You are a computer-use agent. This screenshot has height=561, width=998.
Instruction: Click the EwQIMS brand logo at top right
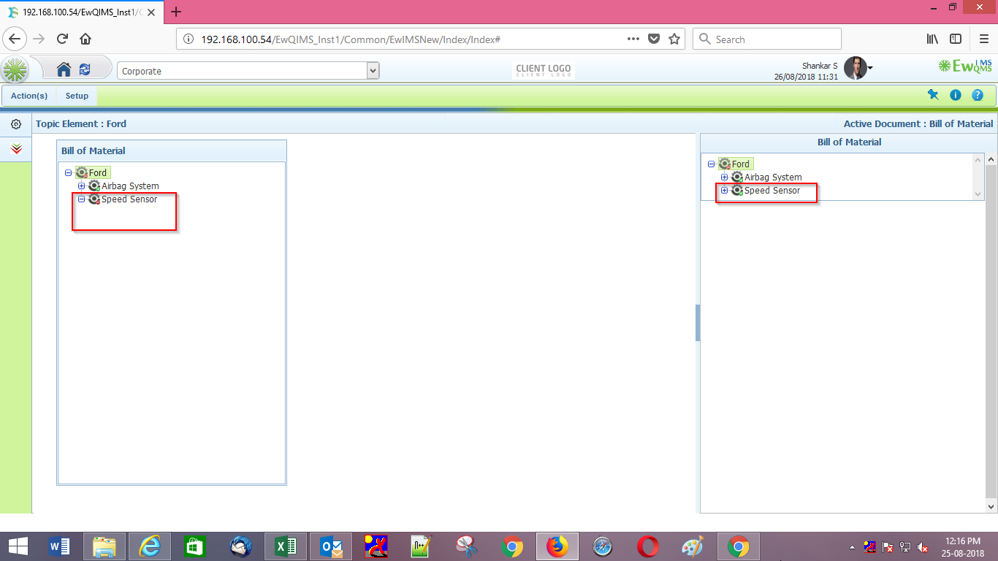pyautogui.click(x=965, y=67)
